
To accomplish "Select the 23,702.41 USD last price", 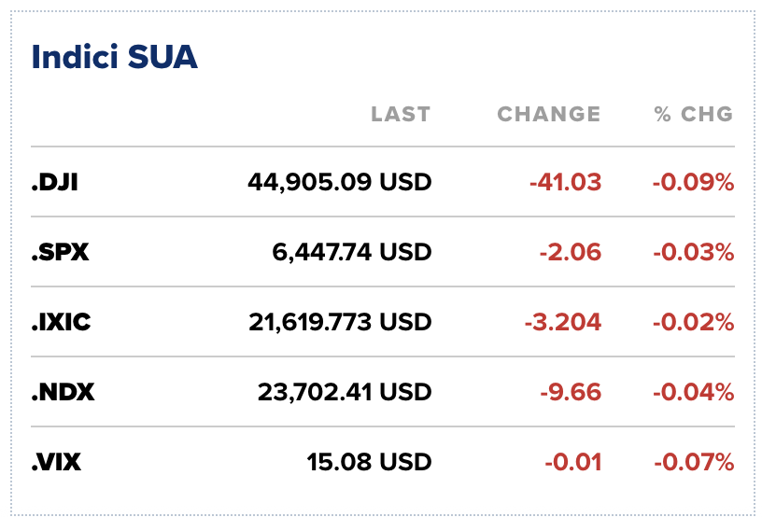I will tap(345, 391).
